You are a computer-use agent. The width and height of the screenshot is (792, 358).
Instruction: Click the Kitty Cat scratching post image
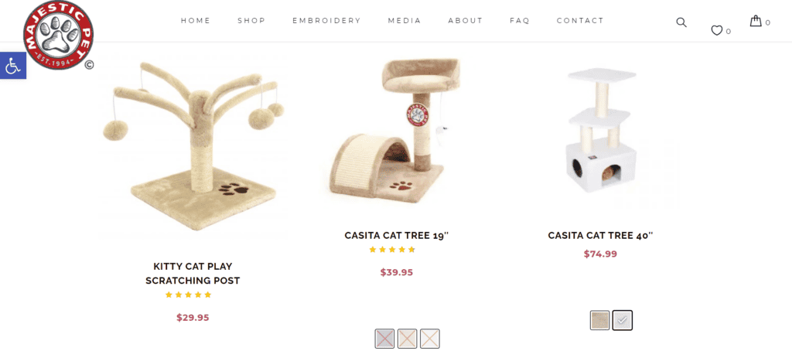pyautogui.click(x=193, y=146)
